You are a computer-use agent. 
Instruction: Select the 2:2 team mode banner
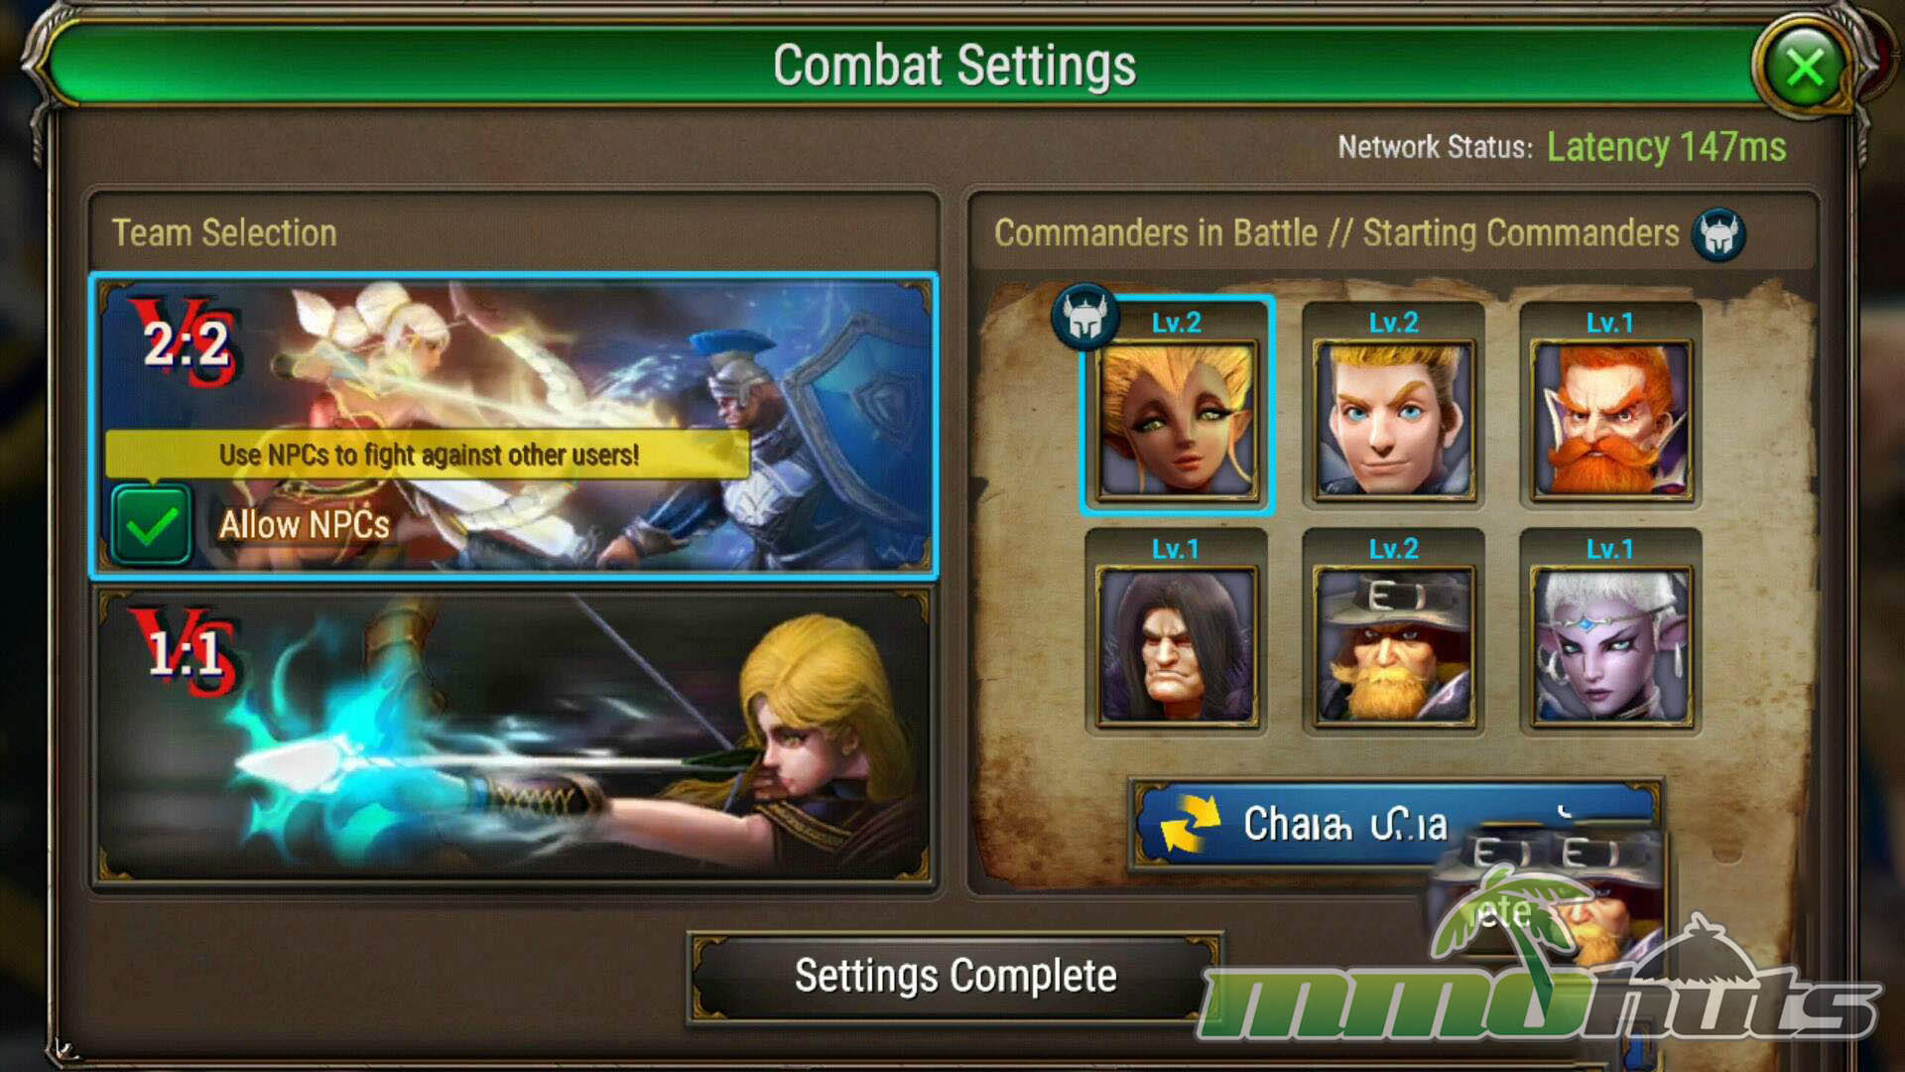(514, 426)
